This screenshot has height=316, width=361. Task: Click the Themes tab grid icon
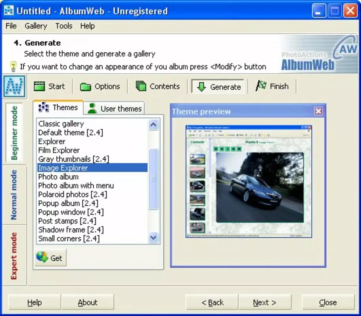click(44, 107)
